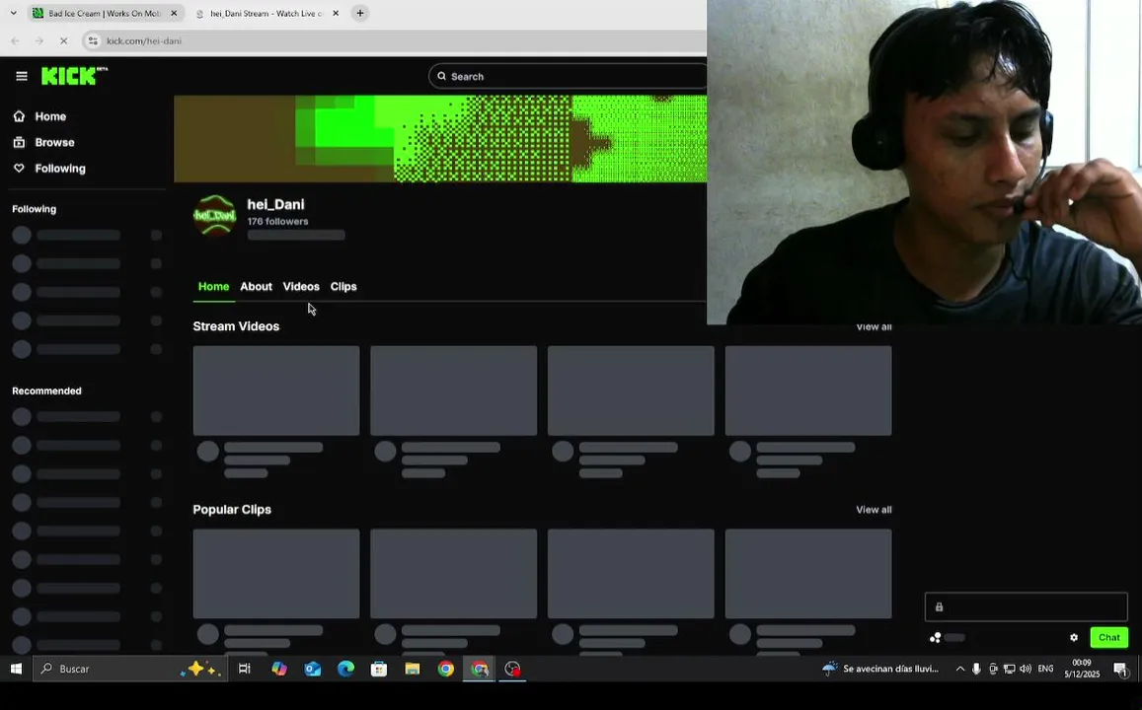This screenshot has height=710, width=1142.
Task: Open the Kick hamburger sidebar menu
Action: (21, 76)
